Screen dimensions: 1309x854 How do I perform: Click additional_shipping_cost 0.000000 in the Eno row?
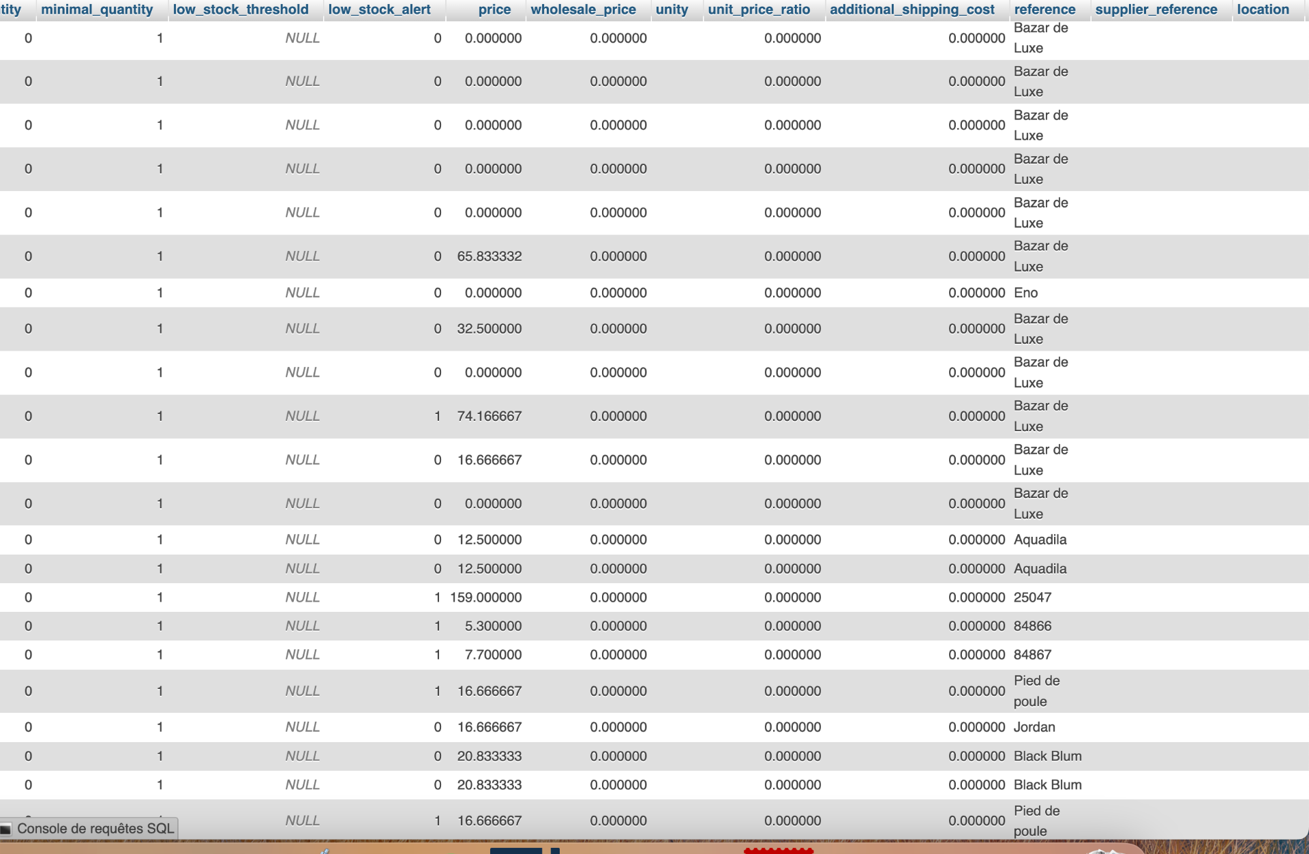click(x=976, y=293)
